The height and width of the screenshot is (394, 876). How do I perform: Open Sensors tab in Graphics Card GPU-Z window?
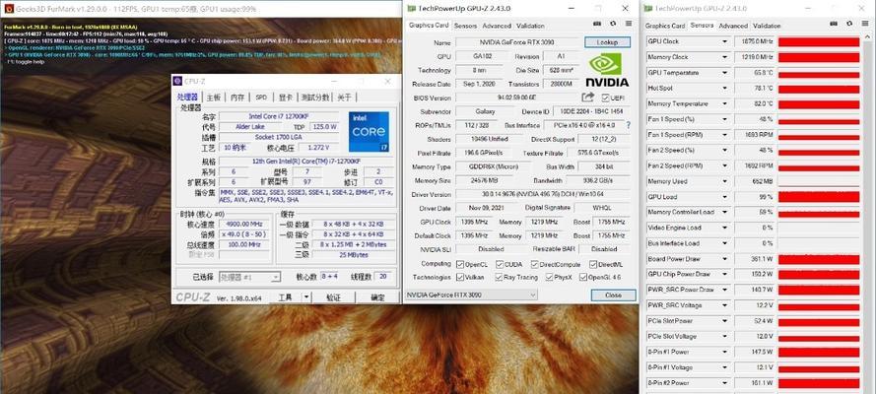[x=465, y=26]
